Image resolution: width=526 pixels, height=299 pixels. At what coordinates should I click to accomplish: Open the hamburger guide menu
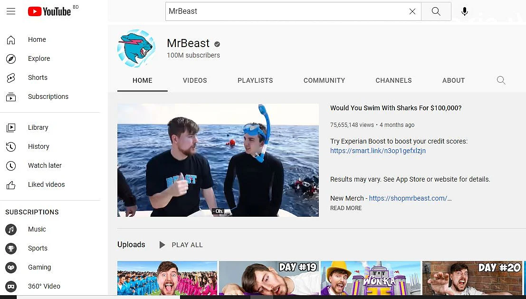pyautogui.click(x=11, y=11)
